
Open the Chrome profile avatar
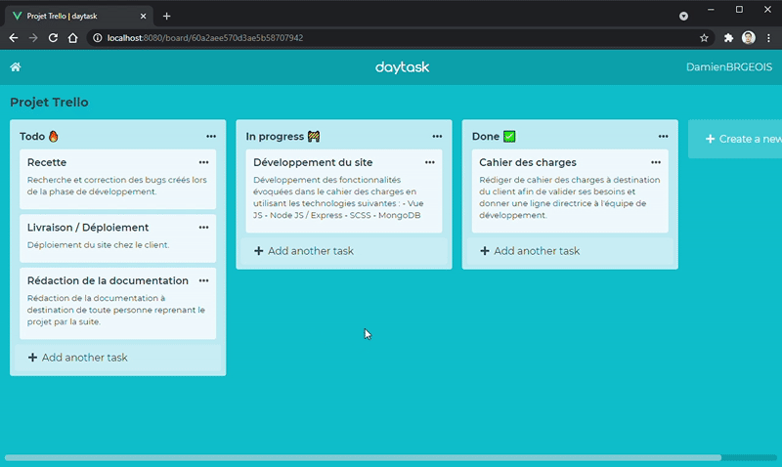(x=748, y=37)
